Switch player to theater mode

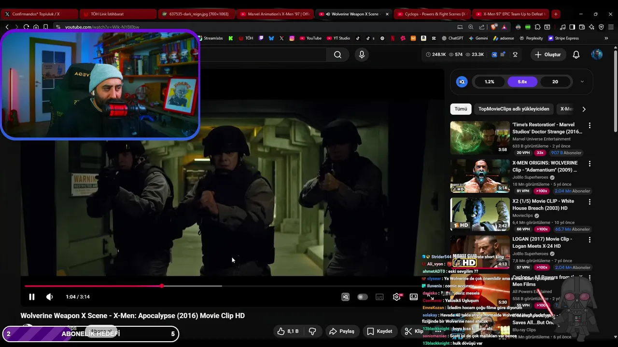414,297
